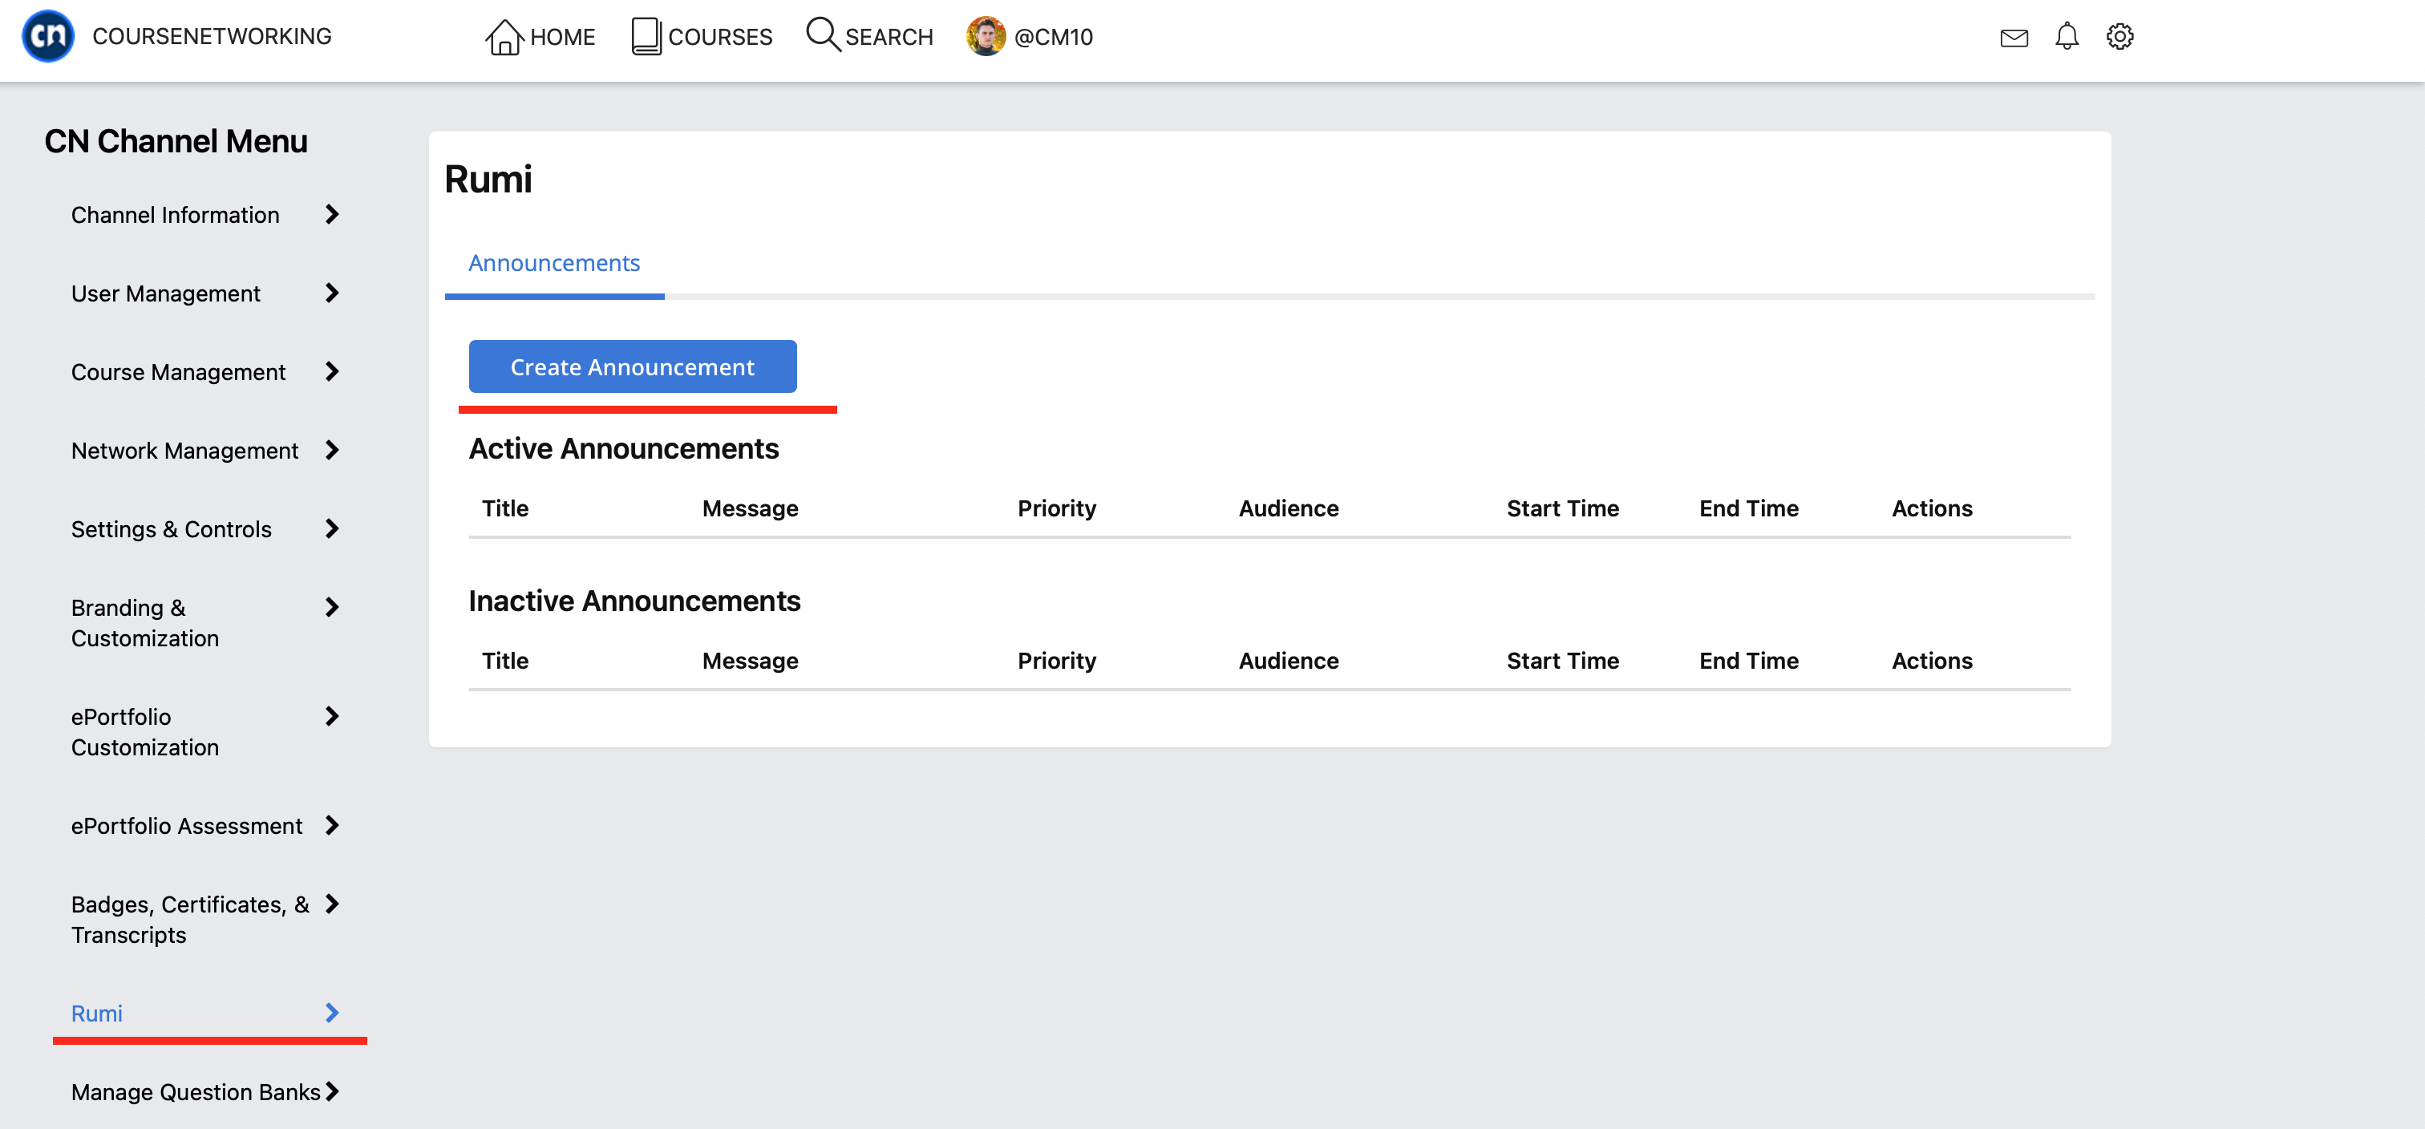This screenshot has width=2425, height=1129.
Task: Open the settings gear icon
Action: tap(2119, 36)
